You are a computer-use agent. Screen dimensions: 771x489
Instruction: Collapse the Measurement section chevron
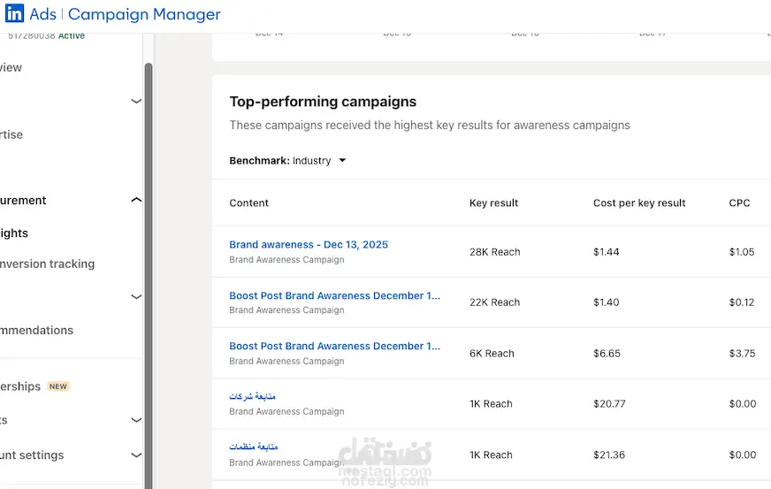136,200
